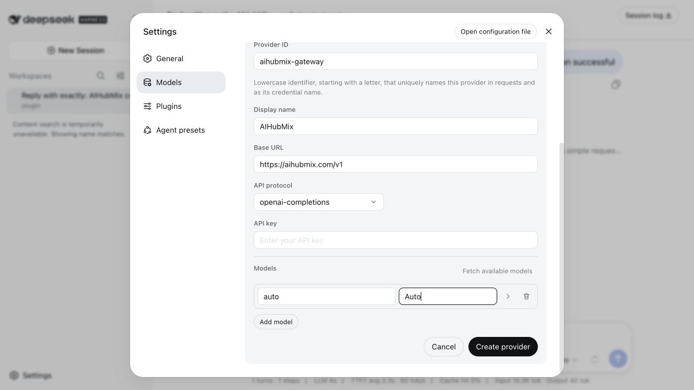Click the Settings dialog vertical scrollbar
The width and height of the screenshot is (694, 390).
tap(561, 257)
